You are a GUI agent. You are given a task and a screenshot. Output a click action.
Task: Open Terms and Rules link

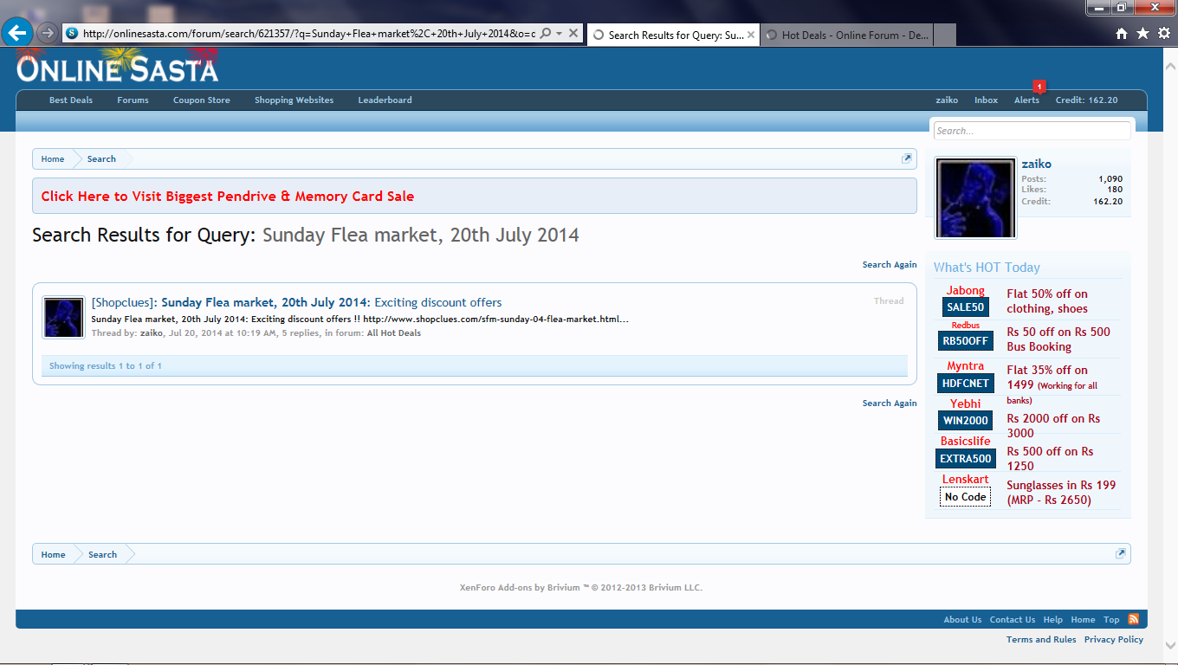pos(1041,640)
